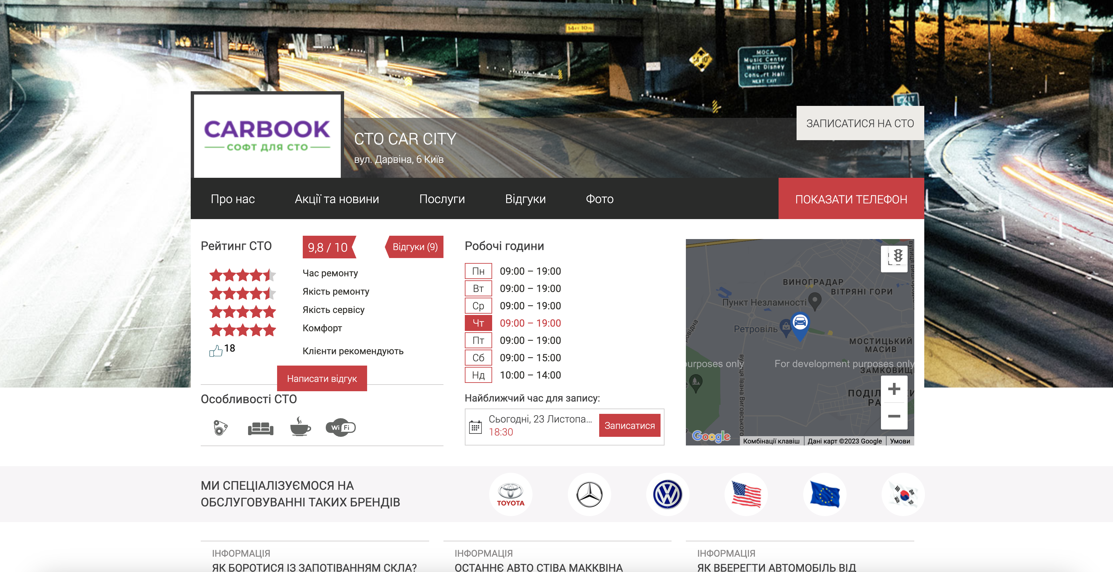
Task: Click the Написати відгук button
Action: click(322, 378)
